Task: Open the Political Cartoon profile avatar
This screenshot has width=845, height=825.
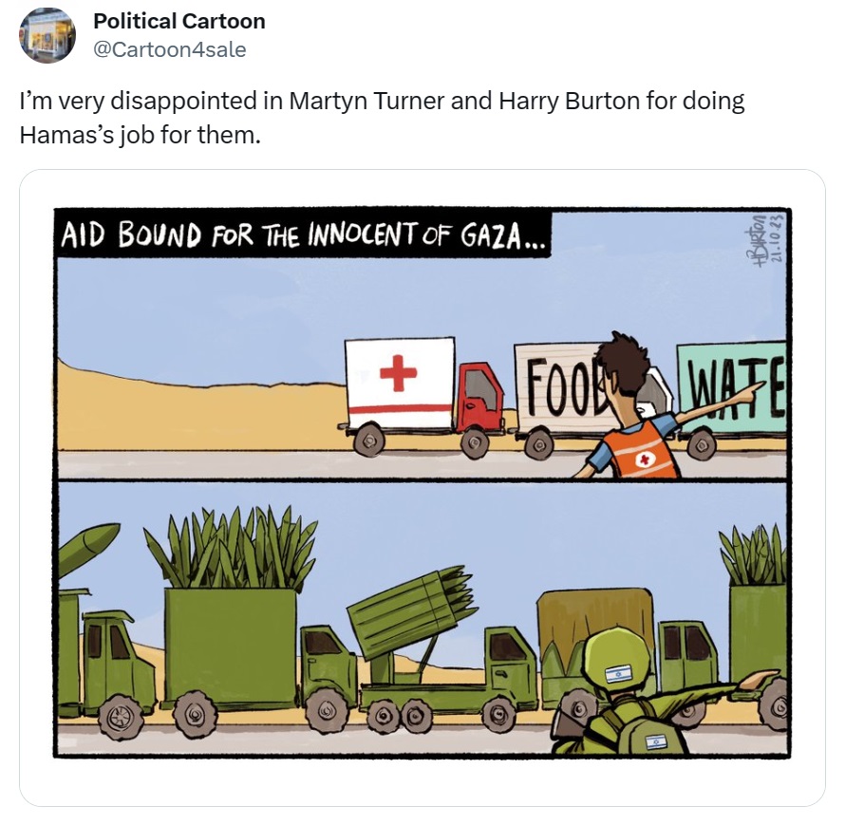Action: pos(47,35)
